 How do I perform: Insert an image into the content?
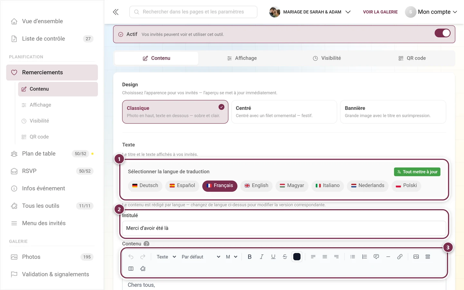coord(416,257)
